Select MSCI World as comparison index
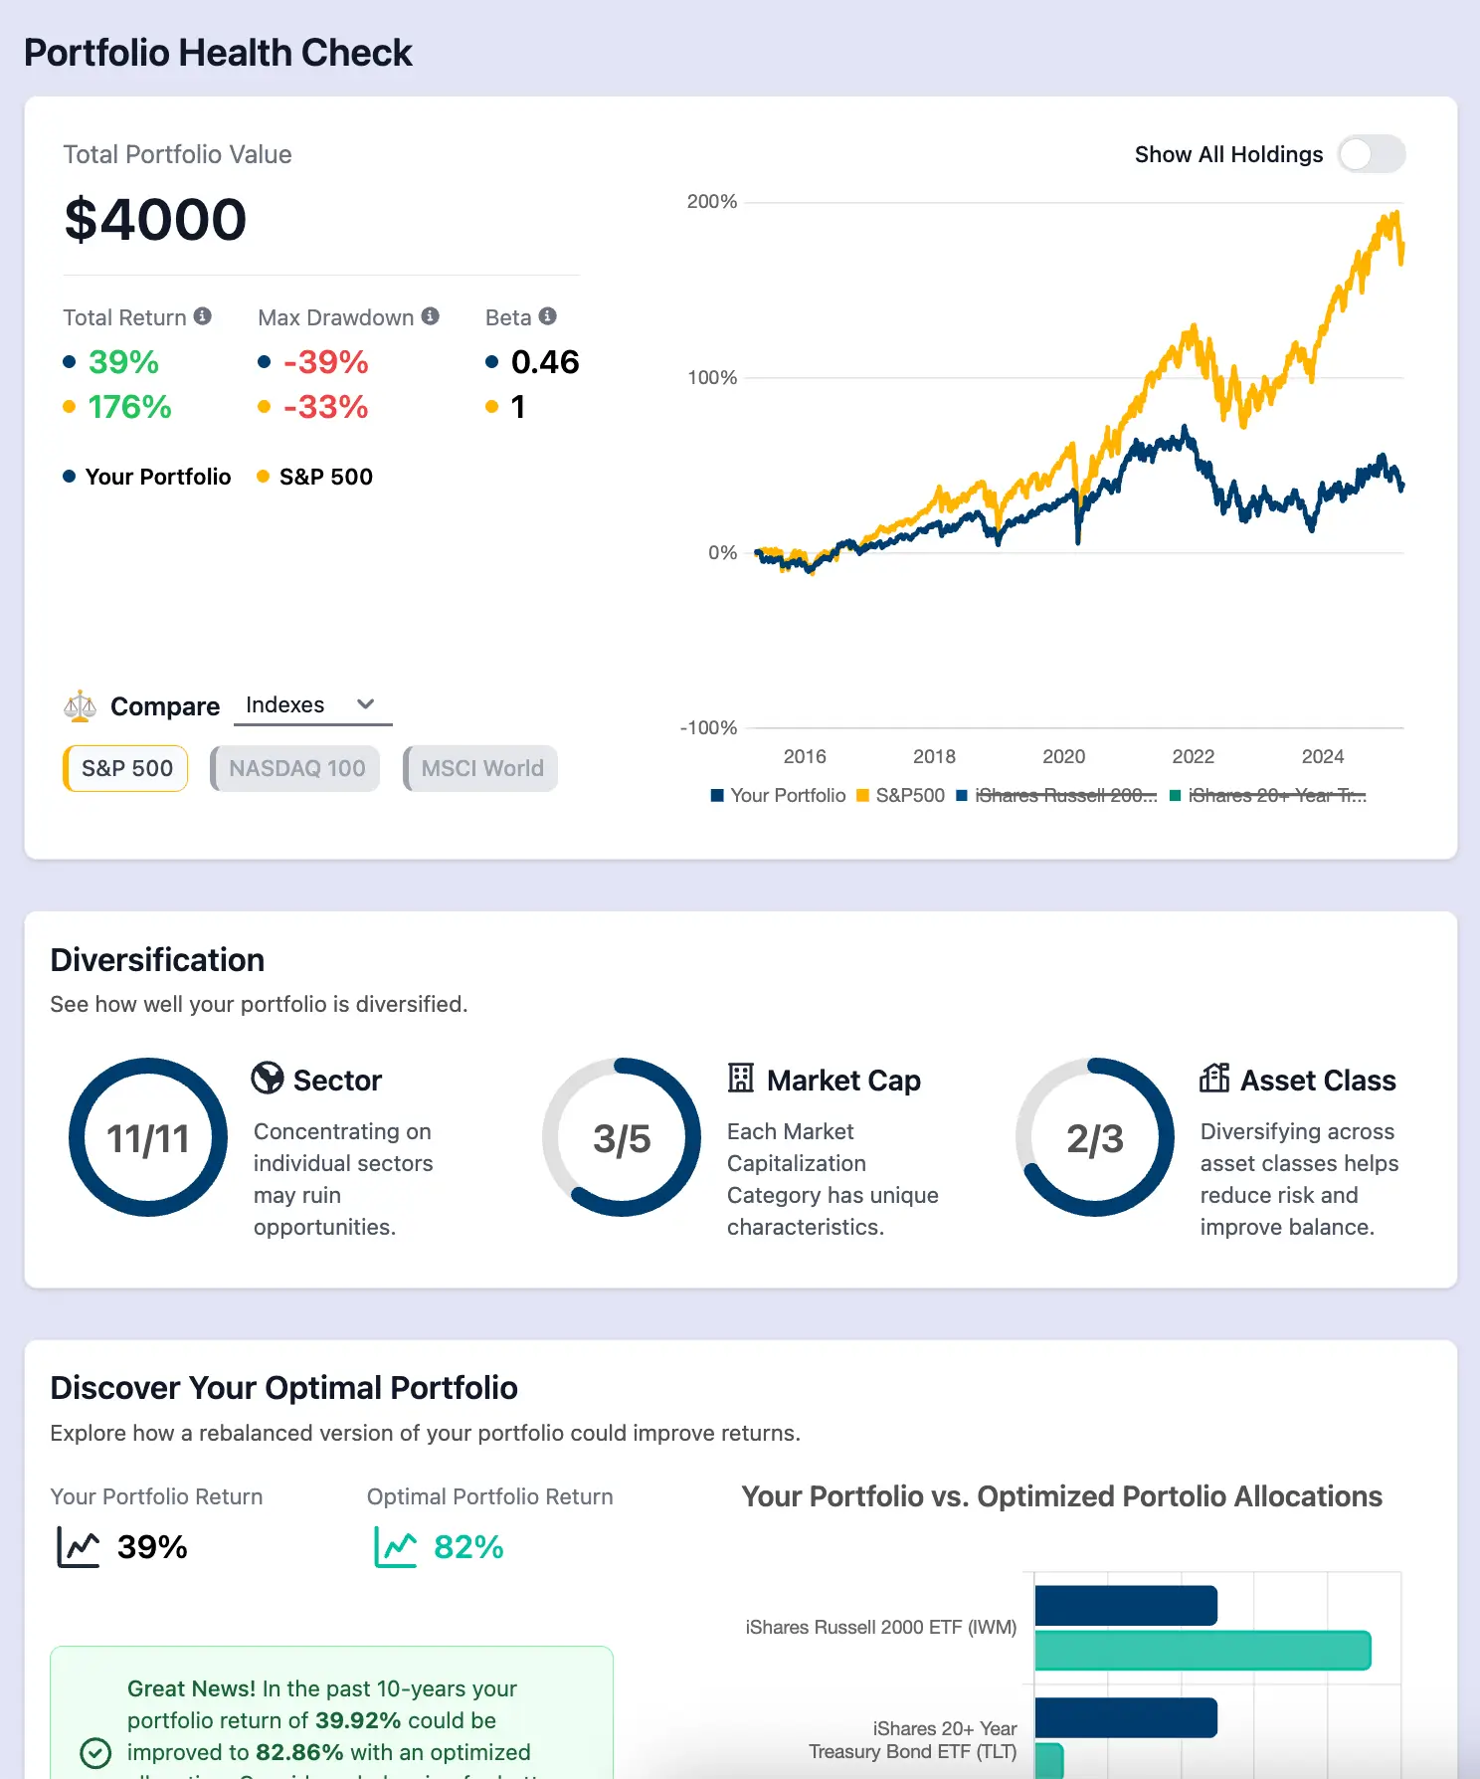The width and height of the screenshot is (1480, 1779). (x=480, y=768)
